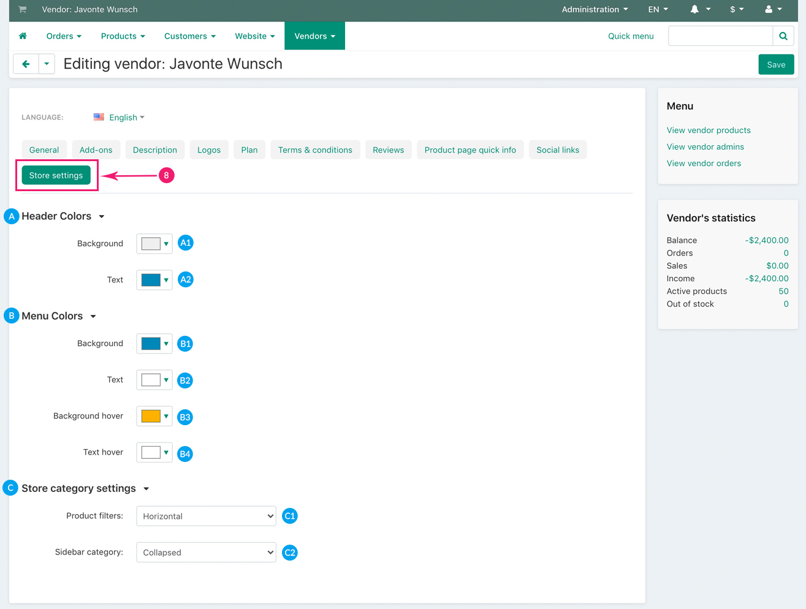Focus the top search input field
This screenshot has width=806, height=609.
point(720,36)
